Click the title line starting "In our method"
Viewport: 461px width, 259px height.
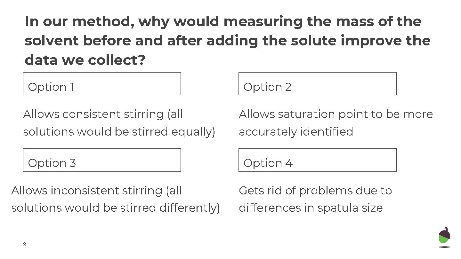(223, 22)
